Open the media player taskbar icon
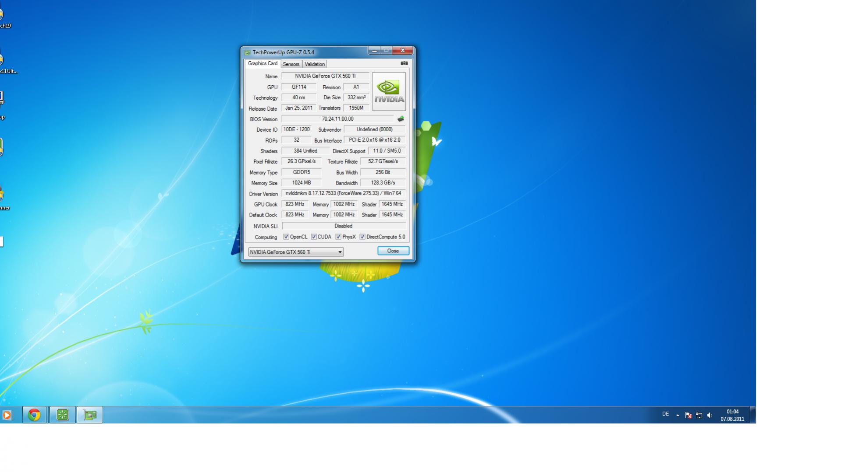 click(x=7, y=415)
